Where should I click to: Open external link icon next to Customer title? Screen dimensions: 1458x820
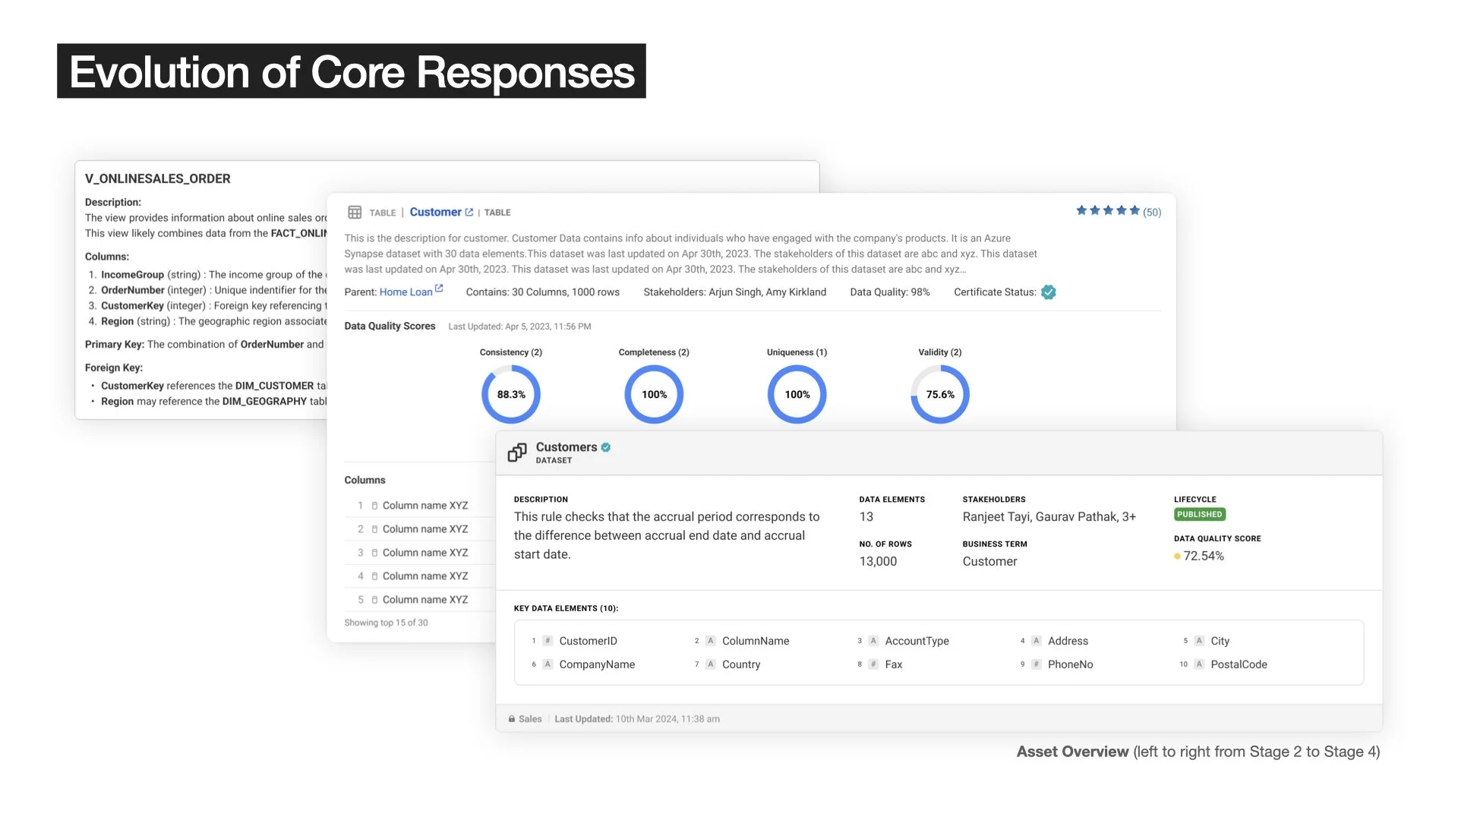pyautogui.click(x=469, y=213)
